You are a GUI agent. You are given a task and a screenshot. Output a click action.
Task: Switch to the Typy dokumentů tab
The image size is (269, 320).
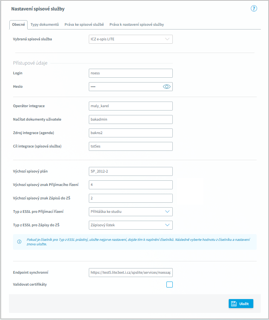point(45,25)
